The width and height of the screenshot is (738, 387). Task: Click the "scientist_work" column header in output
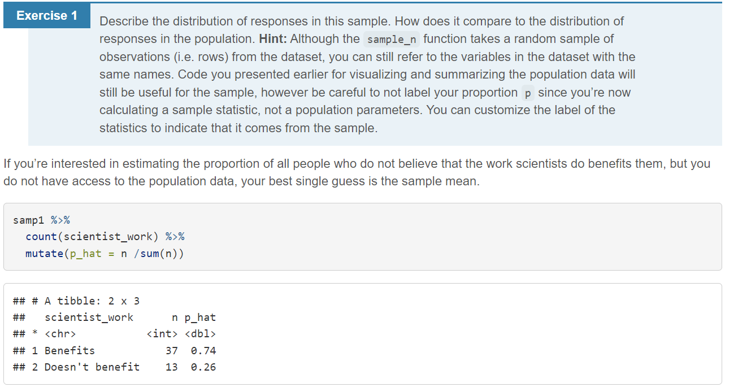(89, 318)
